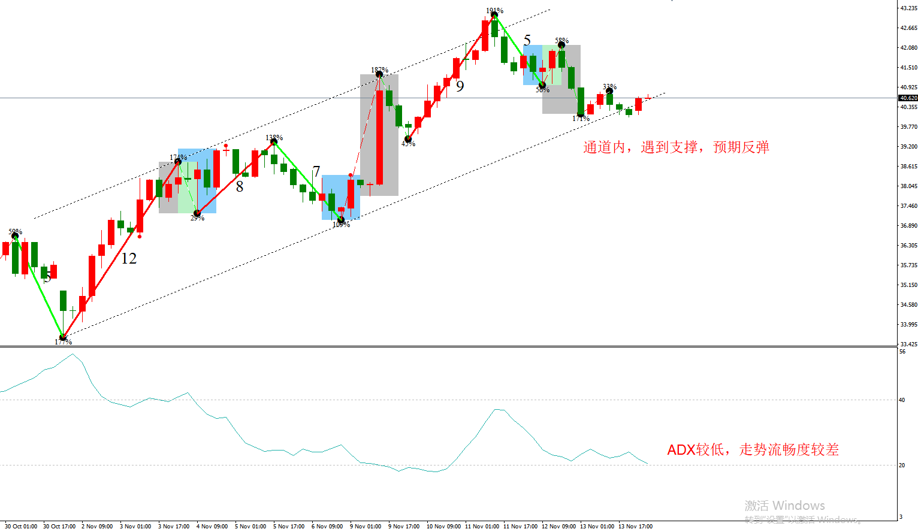Click the 37.460 price axis label

click(x=908, y=206)
